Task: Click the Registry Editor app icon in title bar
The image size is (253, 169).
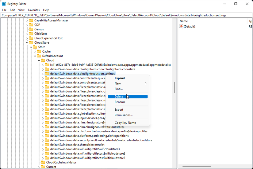Action: click(x=4, y=4)
